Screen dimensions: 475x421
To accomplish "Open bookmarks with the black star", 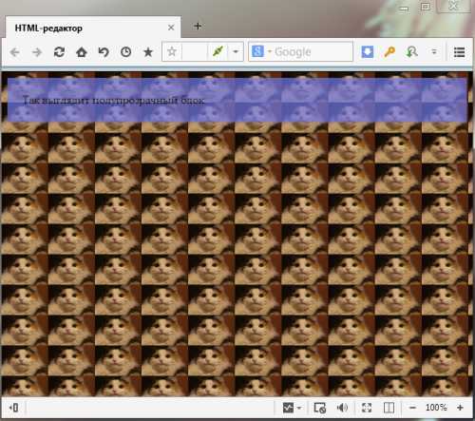I will (x=148, y=52).
